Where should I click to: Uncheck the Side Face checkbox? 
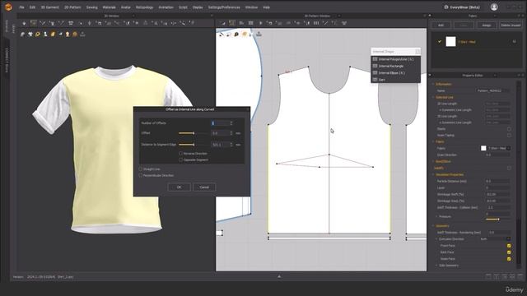coord(509,259)
